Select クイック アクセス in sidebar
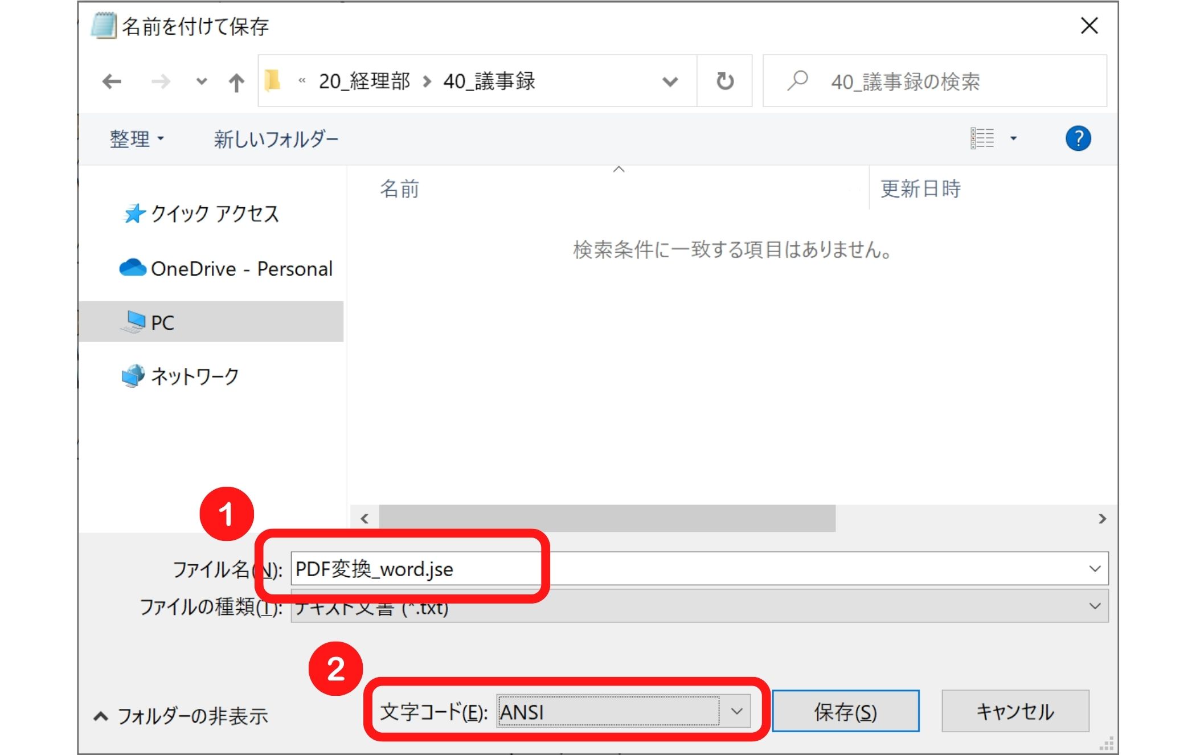 click(x=201, y=214)
